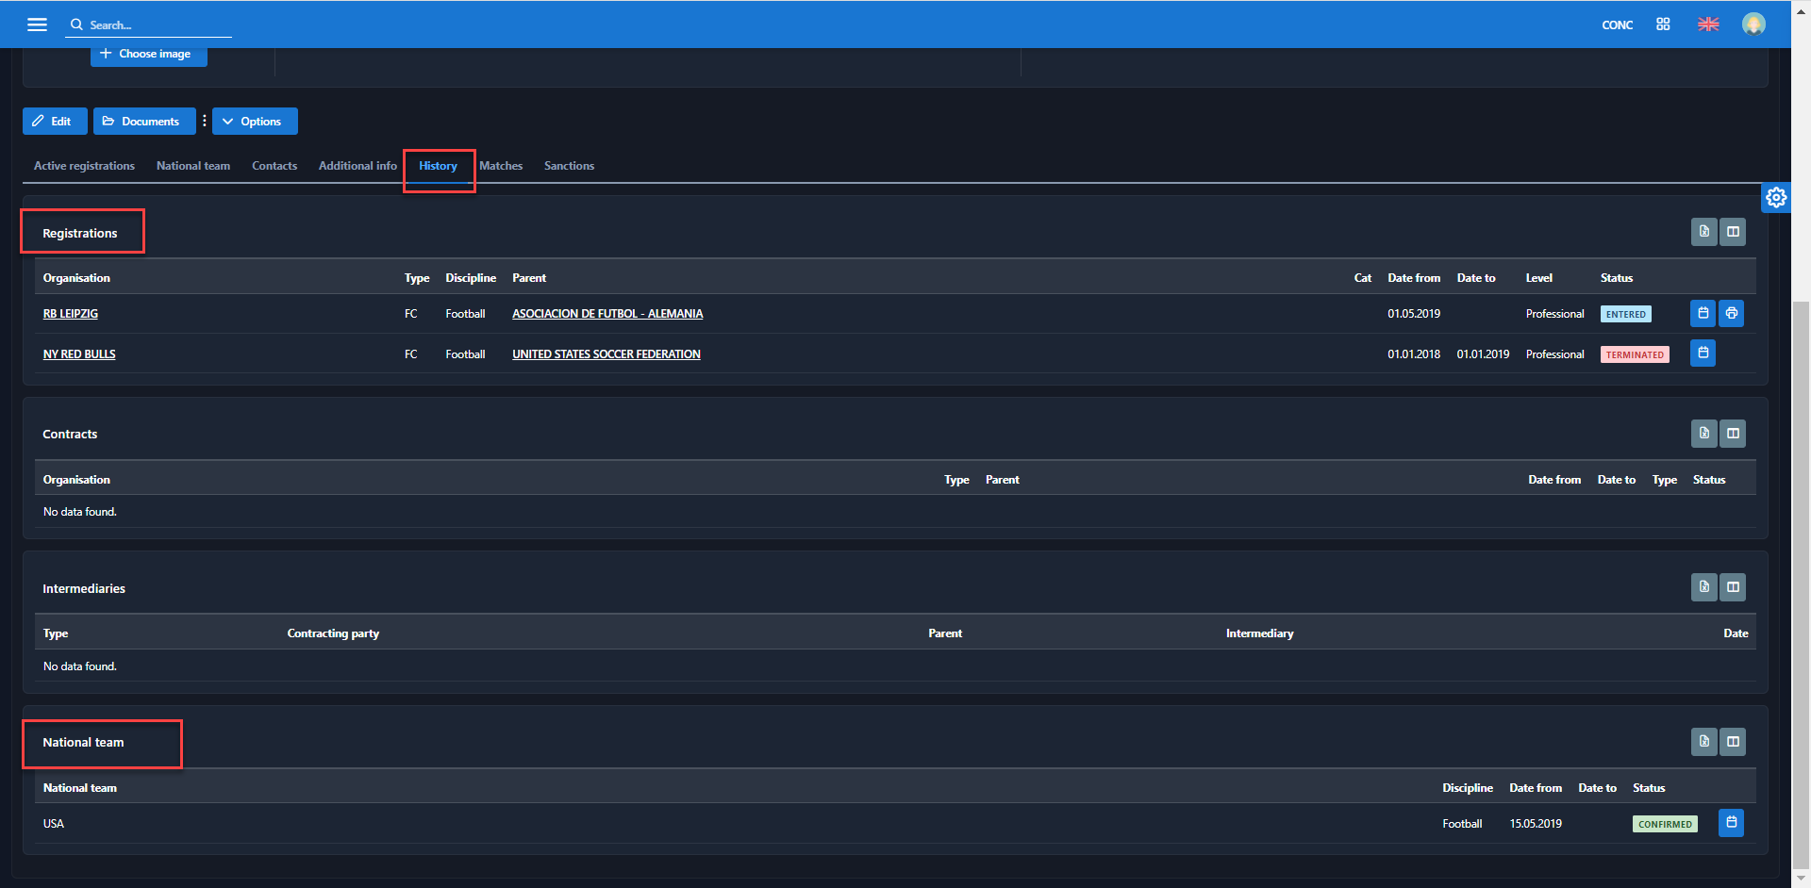Open the RB LEIPZIG organisation link
The width and height of the screenshot is (1811, 888).
pyautogui.click(x=71, y=314)
